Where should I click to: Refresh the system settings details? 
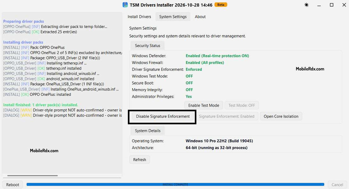point(139,160)
